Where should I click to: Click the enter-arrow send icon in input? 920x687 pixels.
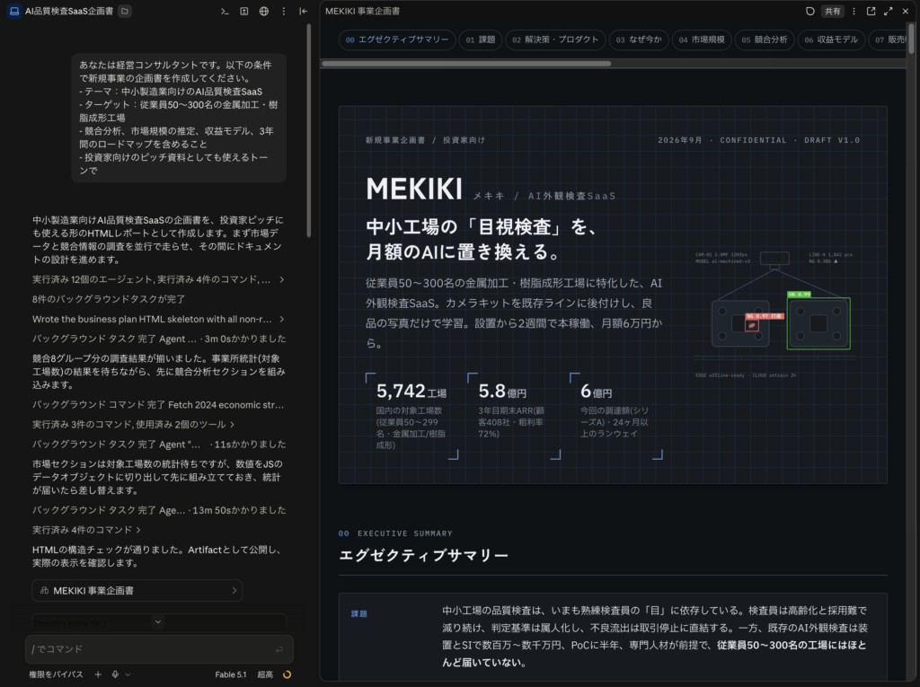[279, 649]
